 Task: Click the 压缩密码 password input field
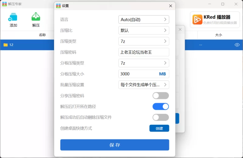144,52
